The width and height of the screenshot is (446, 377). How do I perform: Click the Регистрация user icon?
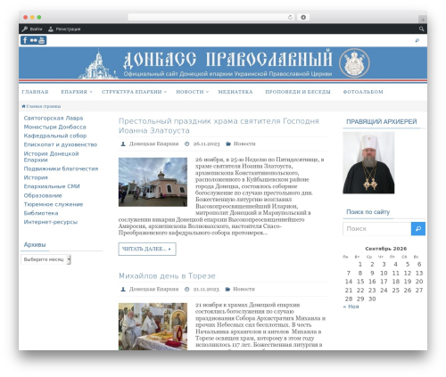51,29
